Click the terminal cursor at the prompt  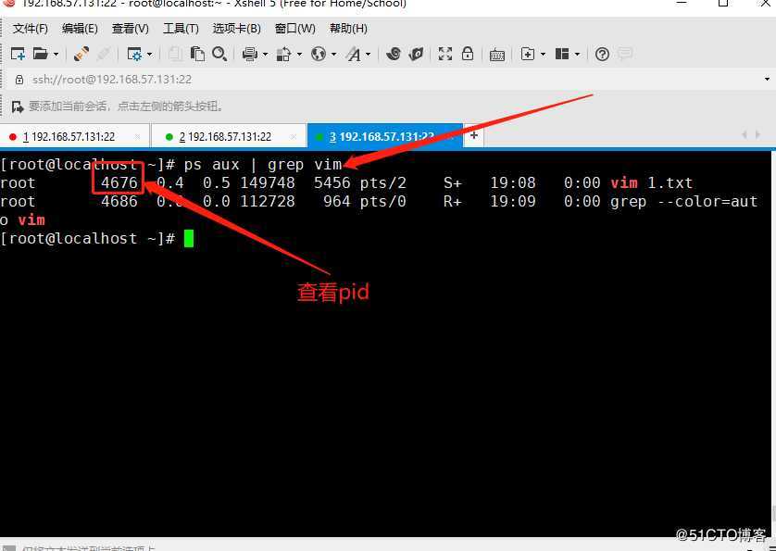click(189, 239)
